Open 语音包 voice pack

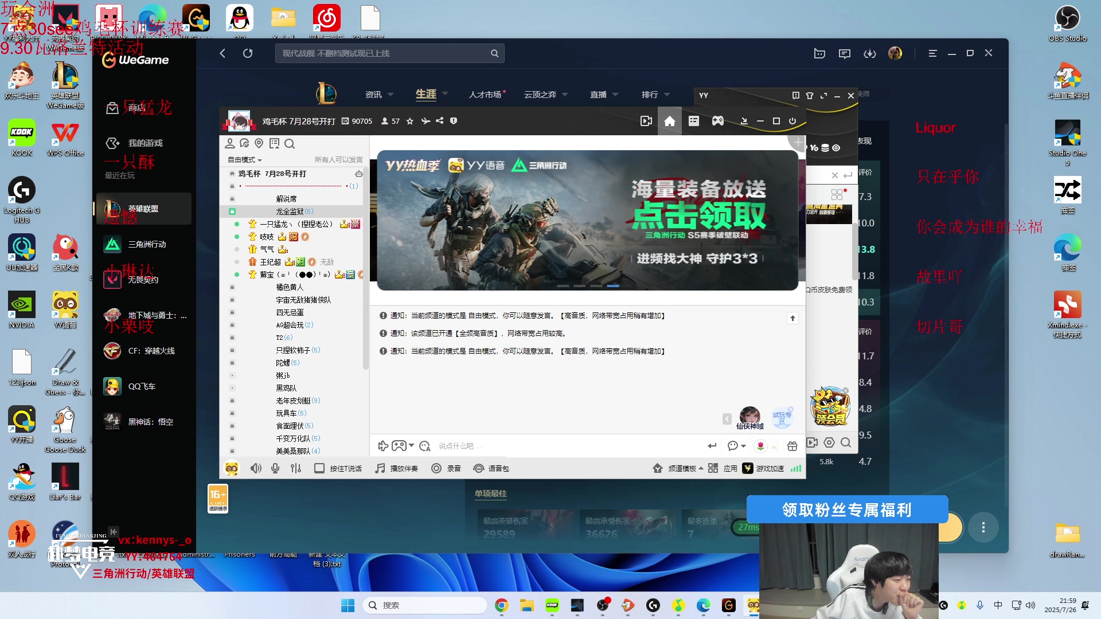[x=491, y=468]
